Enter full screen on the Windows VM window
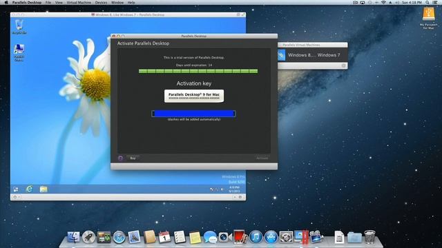Screen dimensions: 442x248 (243, 14)
